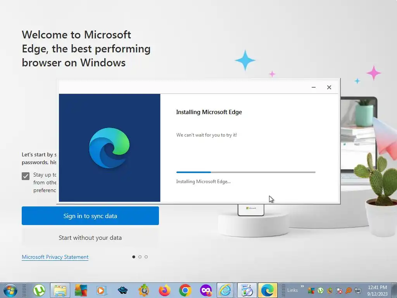Open the orange magnifier tray icon
The height and width of the screenshot is (298, 397).
point(349,291)
